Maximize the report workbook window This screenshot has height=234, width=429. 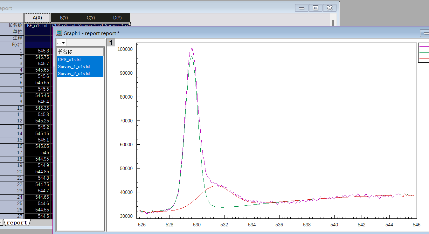(315, 8)
